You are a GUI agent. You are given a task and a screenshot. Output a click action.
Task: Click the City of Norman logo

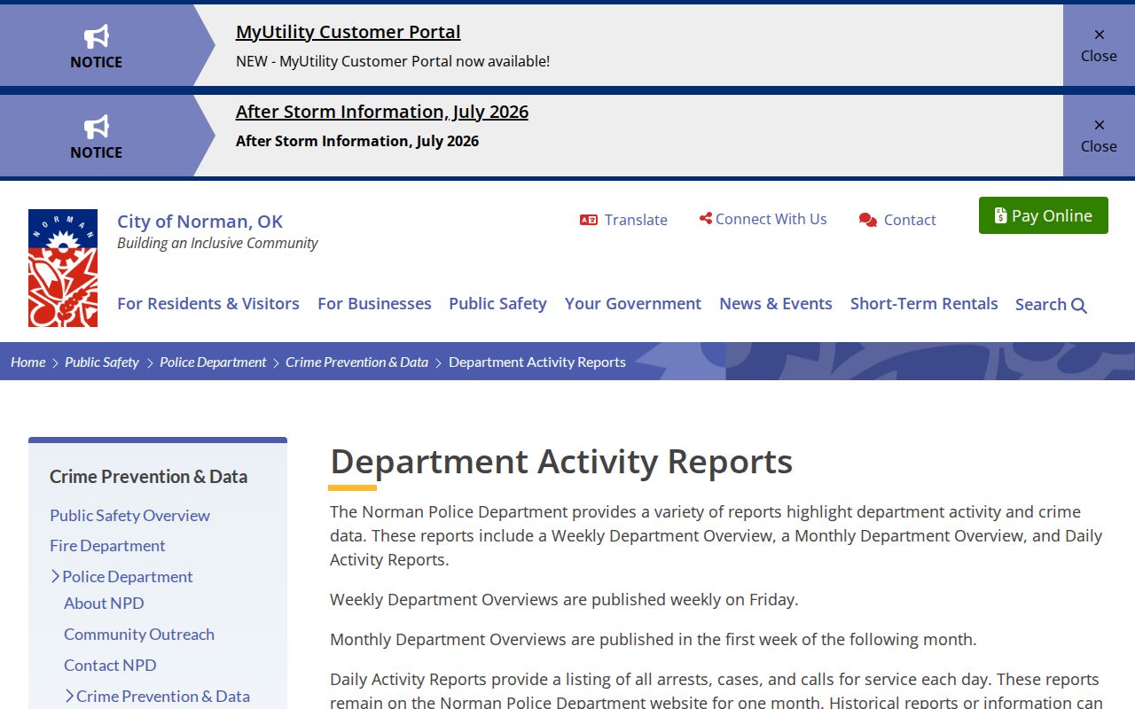63,268
